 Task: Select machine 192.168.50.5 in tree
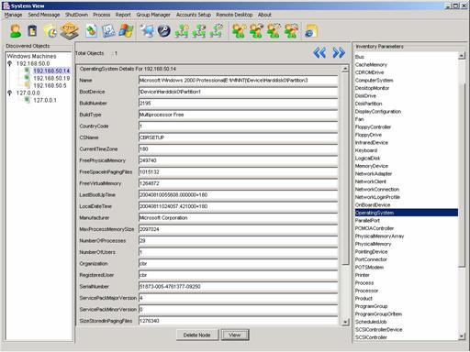(x=50, y=85)
